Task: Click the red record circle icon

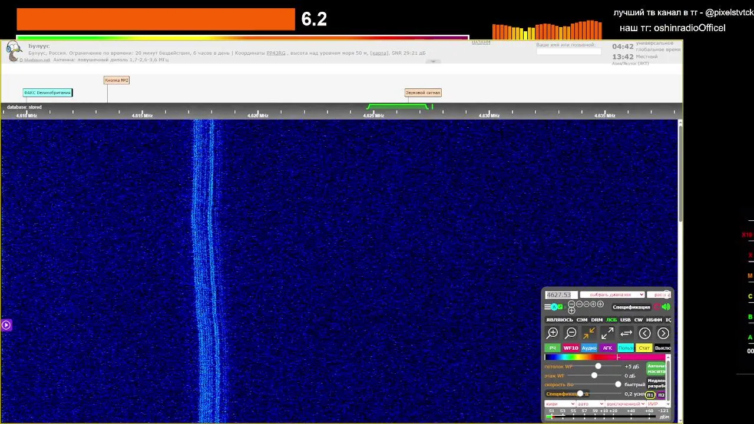Action: 657,307
